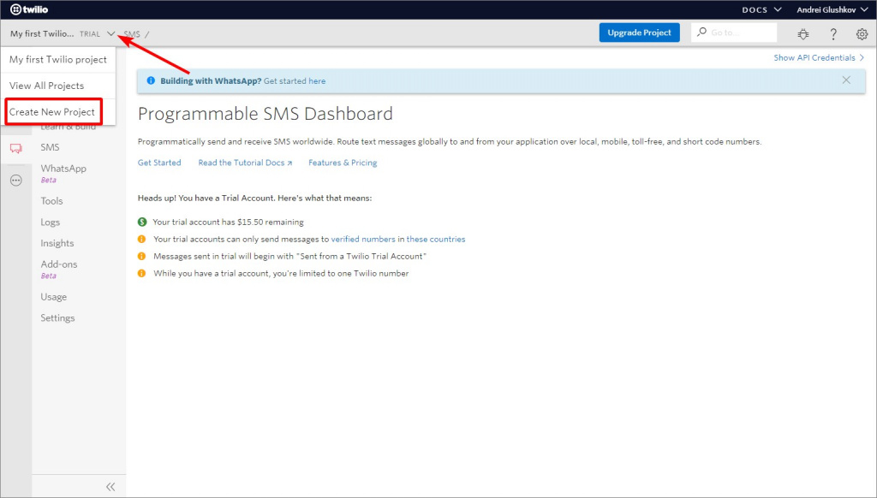Viewport: 877px width, 498px height.
Task: Collapse the sidebar with double-chevron icon
Action: click(x=110, y=486)
